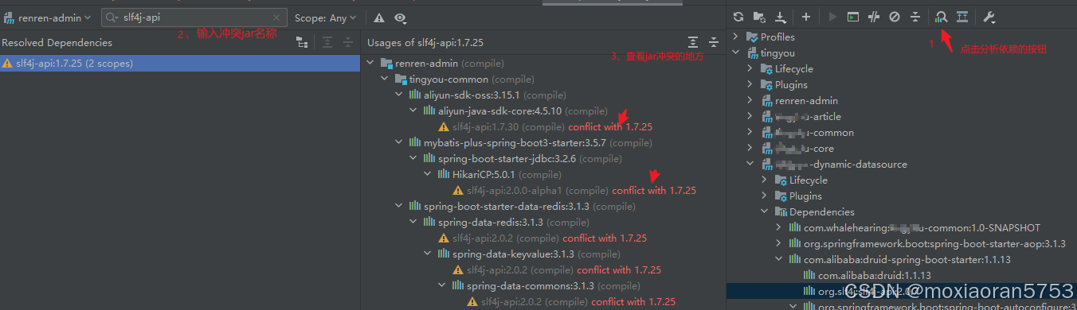The image size is (1077, 310).
Task: Add a Maven project with plus icon
Action: 805,17
